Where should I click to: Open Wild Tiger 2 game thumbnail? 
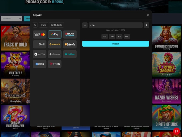(x=15, y=65)
